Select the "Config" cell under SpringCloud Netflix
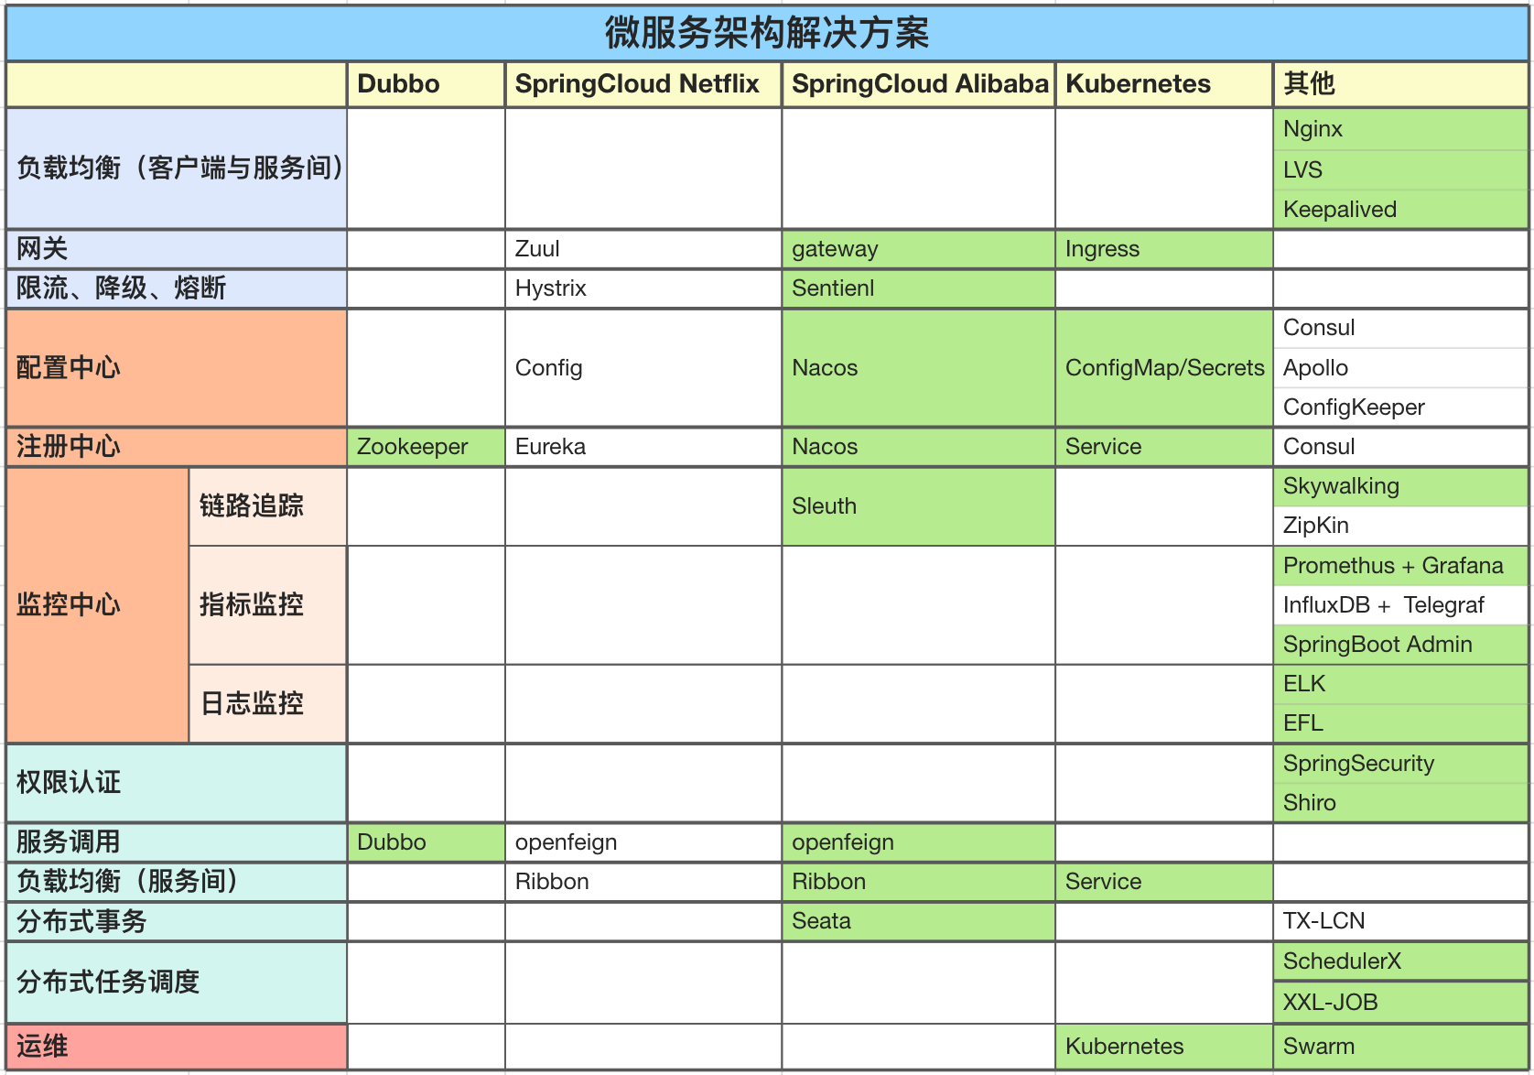 643,368
